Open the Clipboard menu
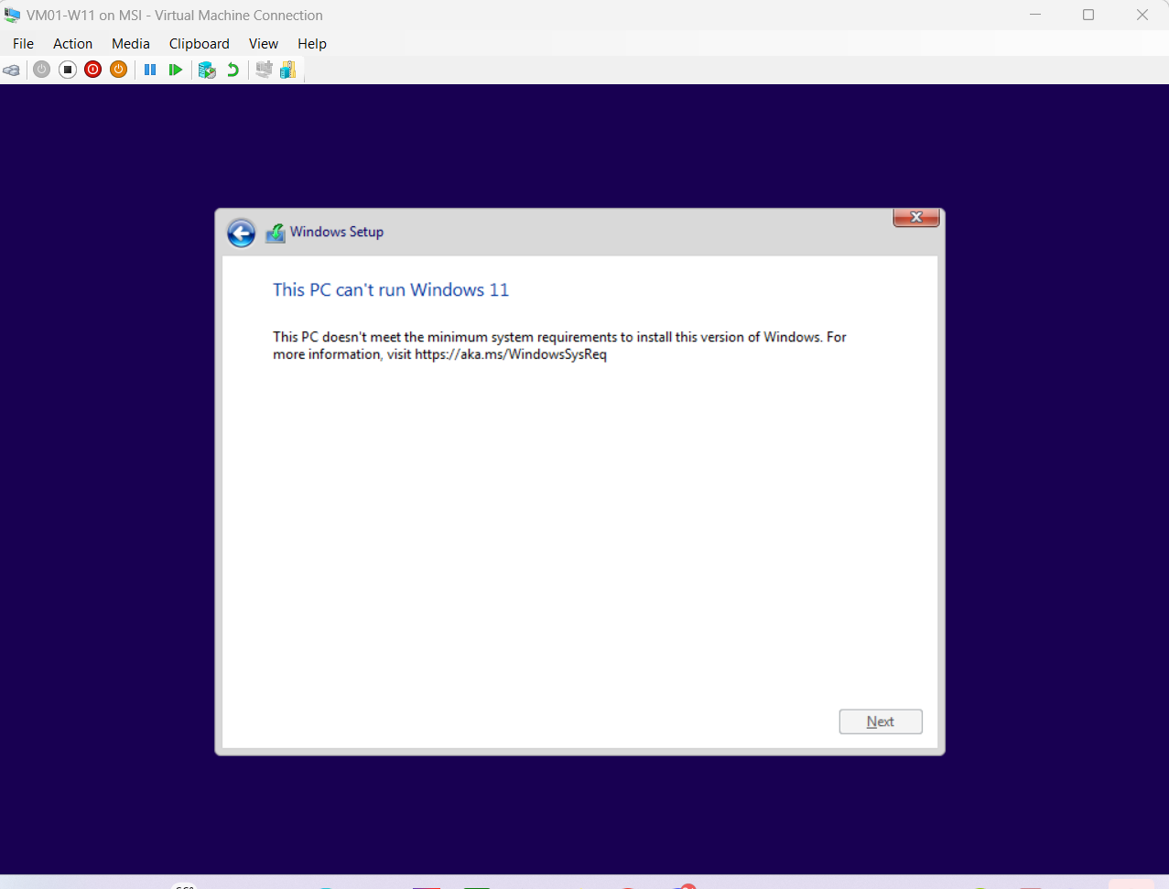Viewport: 1169px width, 889px height. 199,44
